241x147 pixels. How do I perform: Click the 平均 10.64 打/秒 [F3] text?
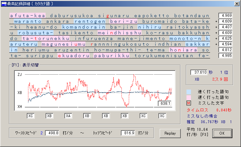click(198, 132)
